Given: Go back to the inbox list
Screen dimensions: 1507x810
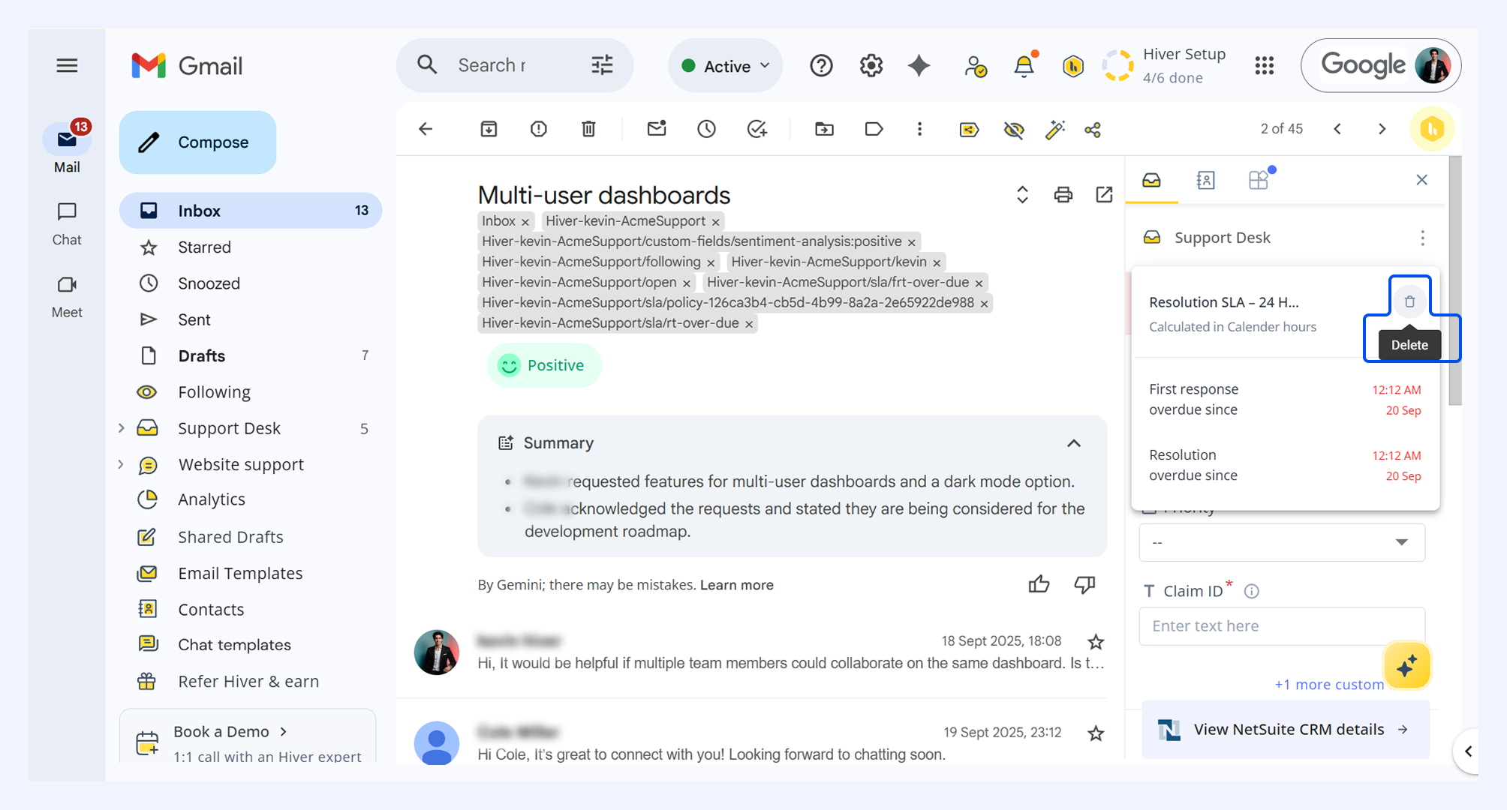Looking at the screenshot, I should (x=426, y=129).
